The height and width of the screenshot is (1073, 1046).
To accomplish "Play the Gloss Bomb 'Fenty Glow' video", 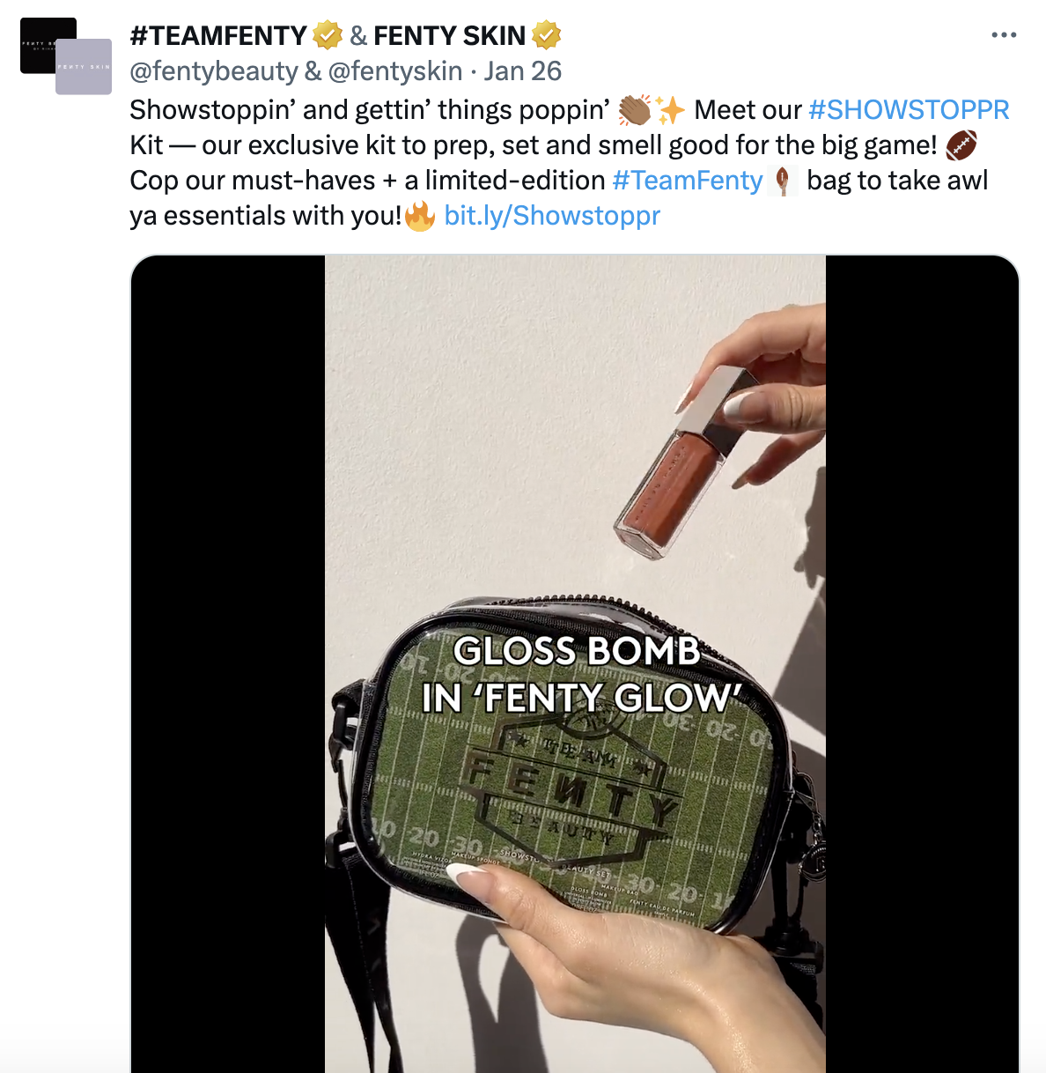I will [575, 663].
